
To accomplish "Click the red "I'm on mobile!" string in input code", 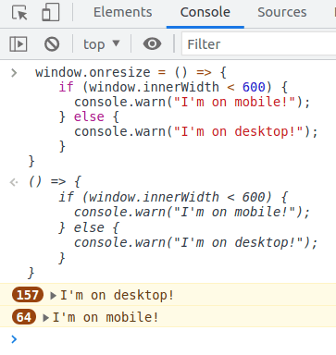I will [x=234, y=102].
